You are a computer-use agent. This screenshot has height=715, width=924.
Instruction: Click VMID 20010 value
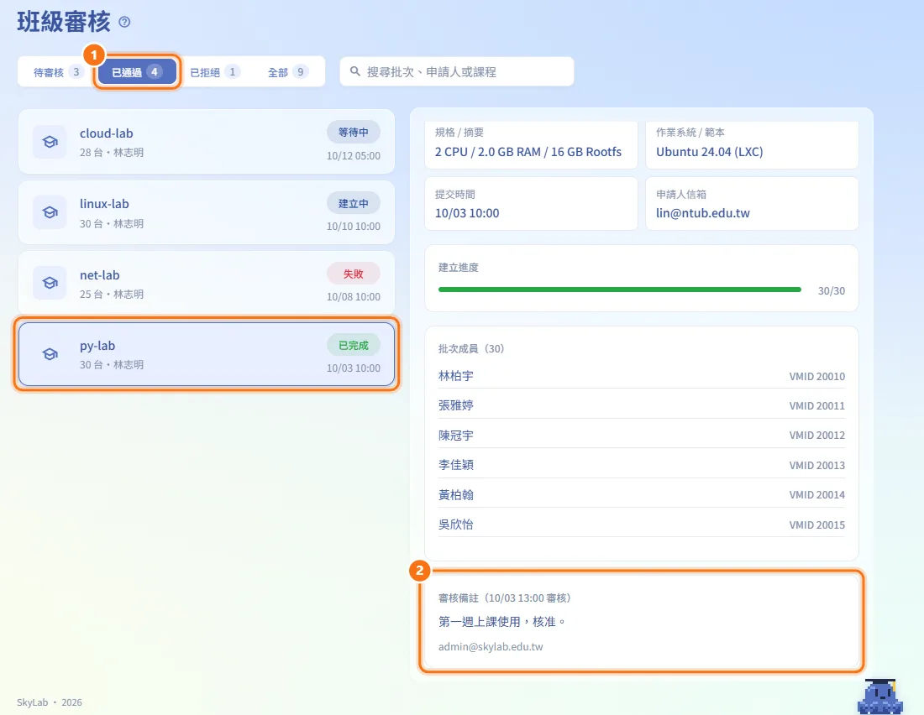[816, 376]
